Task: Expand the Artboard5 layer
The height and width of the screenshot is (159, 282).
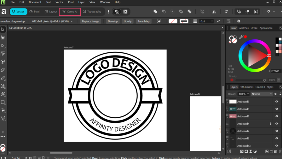Action: click(227, 110)
